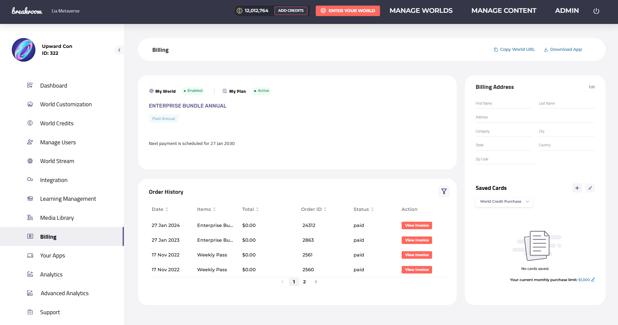
Task: Click the Analytics chart icon
Action: 30,274
